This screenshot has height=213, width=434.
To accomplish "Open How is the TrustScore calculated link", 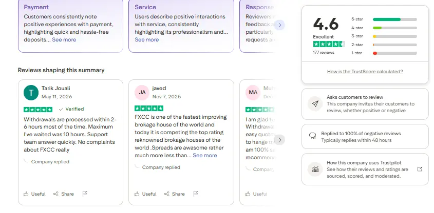I will (365, 72).
